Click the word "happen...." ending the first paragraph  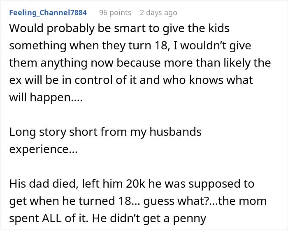click(x=56, y=98)
